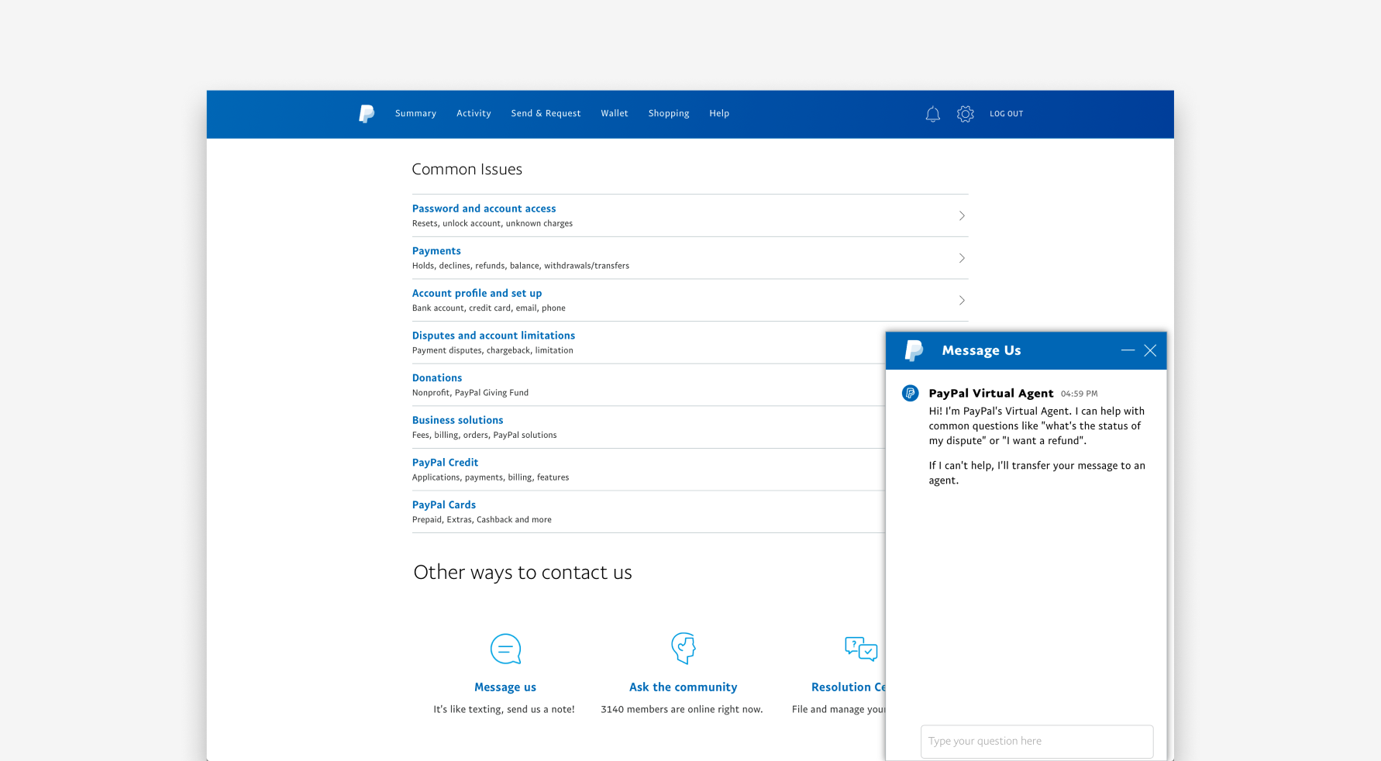
Task: Click 'Bank account, credit card, email, phone' text
Action: (488, 308)
